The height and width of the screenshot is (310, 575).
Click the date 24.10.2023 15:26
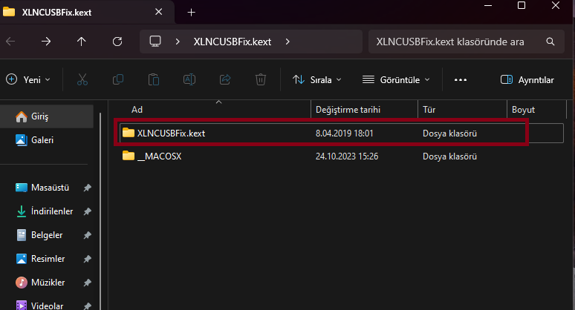click(347, 156)
